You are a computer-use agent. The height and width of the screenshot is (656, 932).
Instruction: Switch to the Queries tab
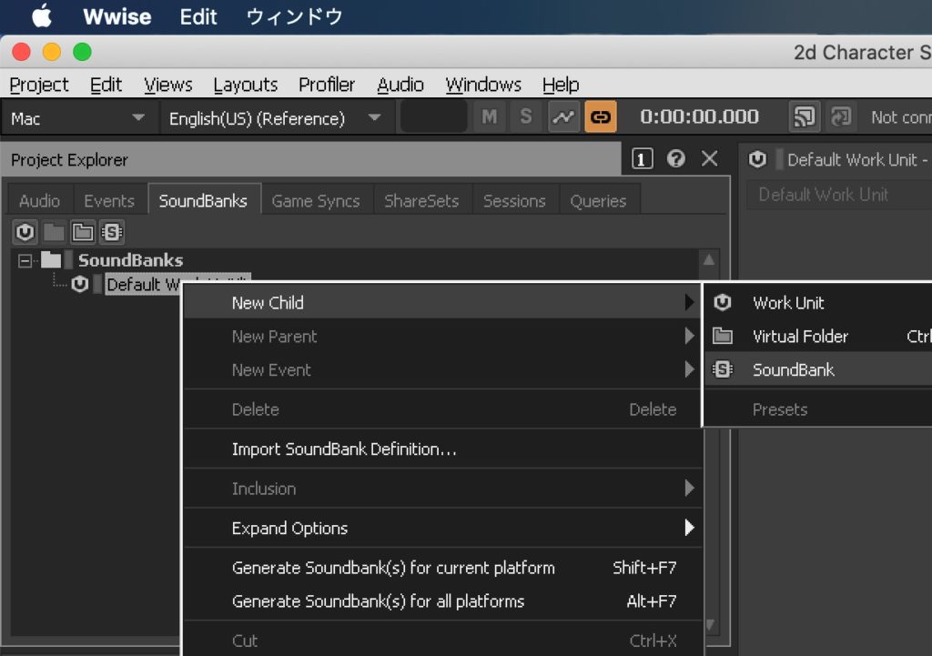(598, 201)
